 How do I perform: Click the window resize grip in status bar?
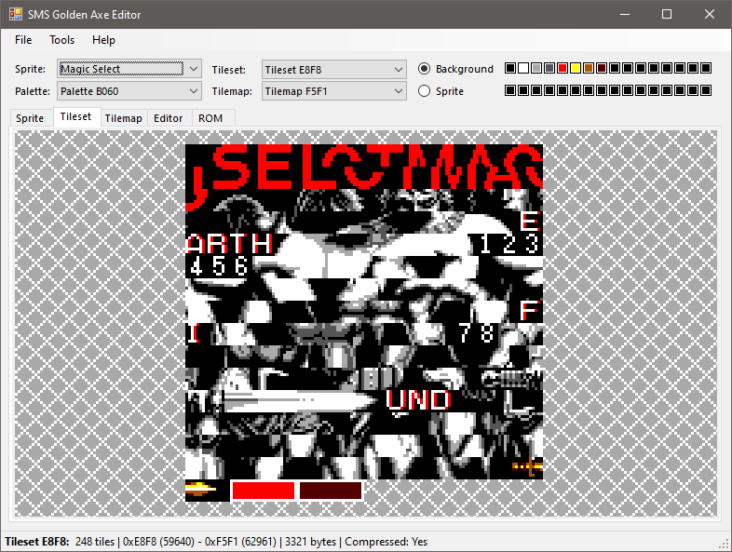click(x=725, y=545)
